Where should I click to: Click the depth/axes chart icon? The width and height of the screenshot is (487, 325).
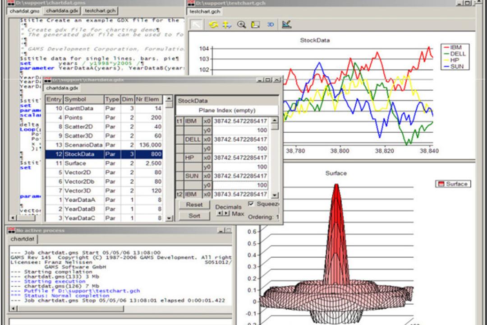(x=255, y=24)
